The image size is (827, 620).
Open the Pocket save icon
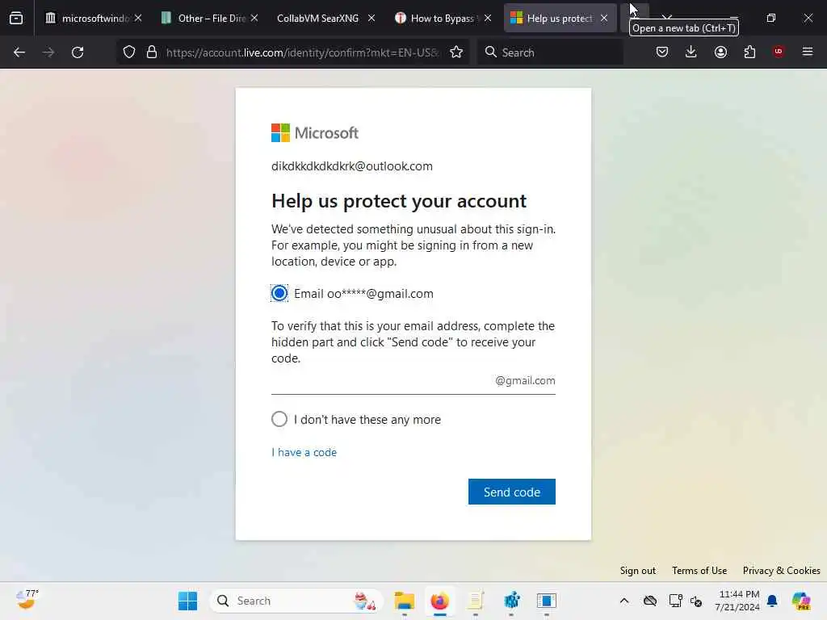(x=662, y=52)
